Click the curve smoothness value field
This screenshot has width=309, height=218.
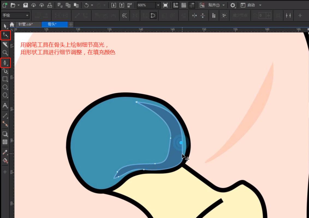(262, 15)
